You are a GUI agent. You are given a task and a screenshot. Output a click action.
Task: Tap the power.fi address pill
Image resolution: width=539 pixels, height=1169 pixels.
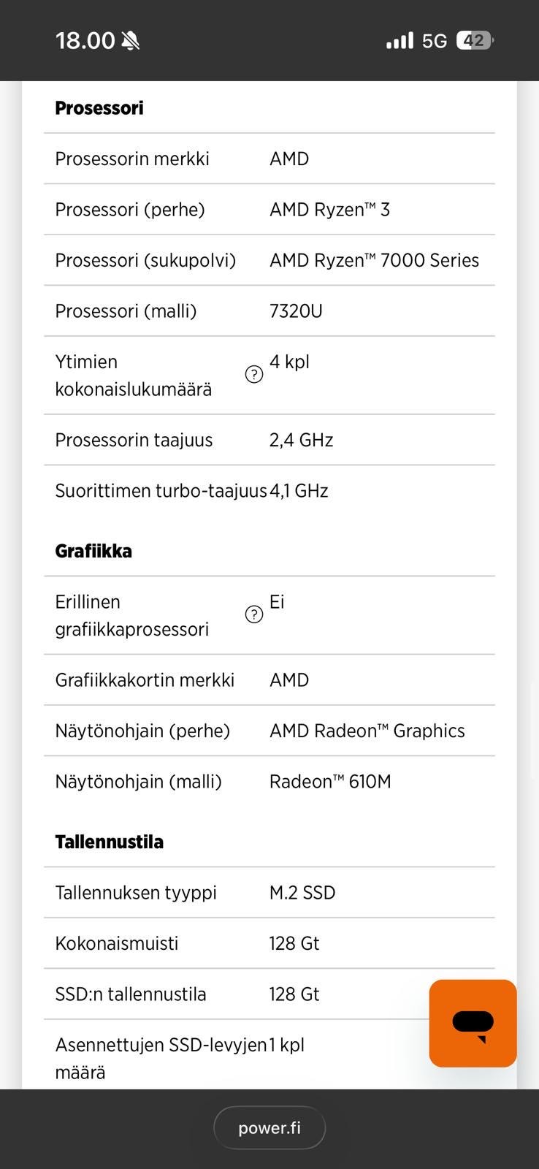[269, 1127]
